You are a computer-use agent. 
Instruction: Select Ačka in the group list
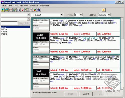(15, 27)
